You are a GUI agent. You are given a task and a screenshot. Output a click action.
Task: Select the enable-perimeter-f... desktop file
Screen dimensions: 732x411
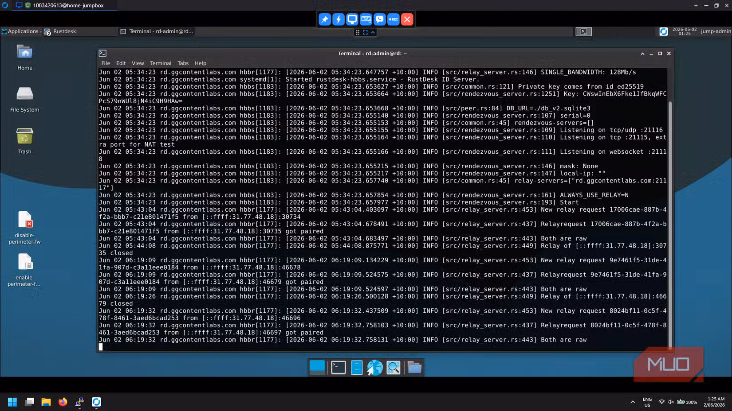coord(25,270)
